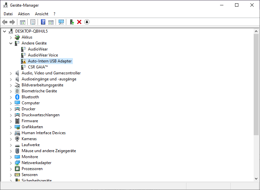Open the Aktion menu
260x190 pixels.
point(24,14)
